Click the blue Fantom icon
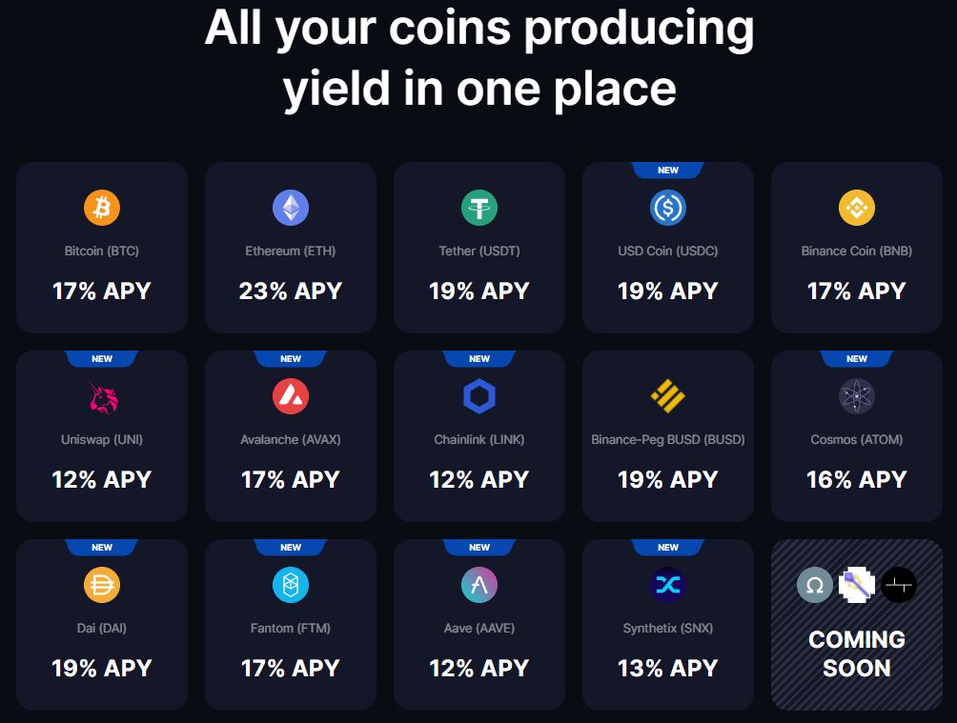957x723 pixels. pyautogui.click(x=291, y=585)
